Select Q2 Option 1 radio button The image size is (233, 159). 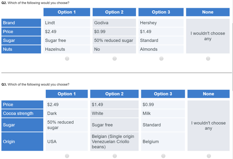(x=67, y=58)
